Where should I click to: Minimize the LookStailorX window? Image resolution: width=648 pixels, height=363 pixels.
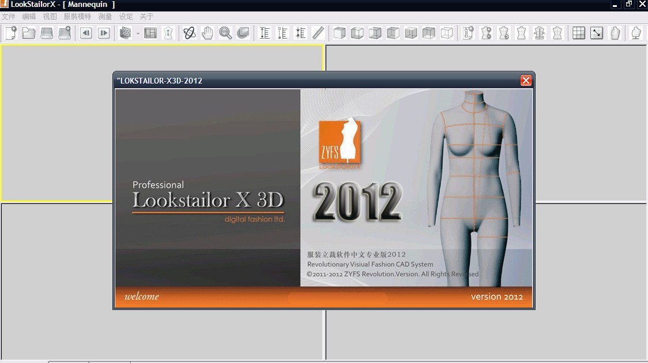point(615,5)
